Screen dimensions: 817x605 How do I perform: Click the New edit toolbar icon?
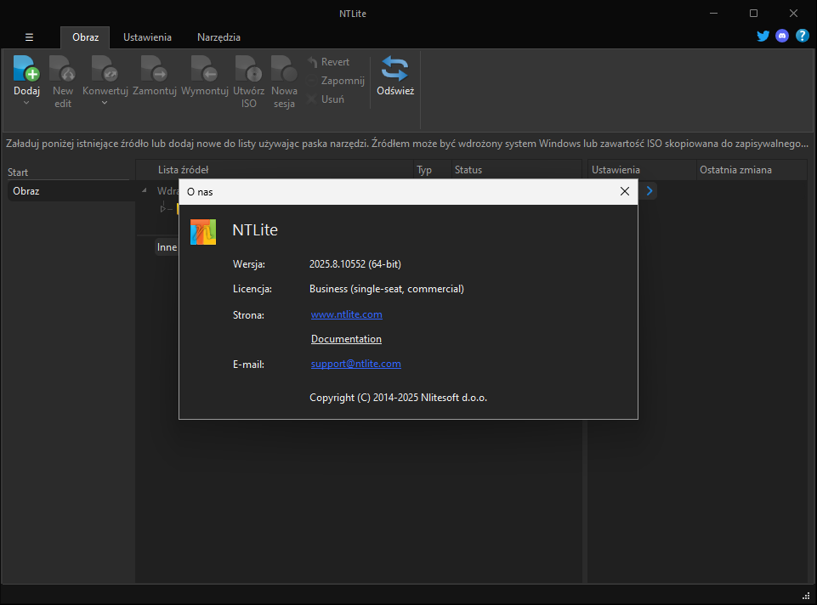63,69
